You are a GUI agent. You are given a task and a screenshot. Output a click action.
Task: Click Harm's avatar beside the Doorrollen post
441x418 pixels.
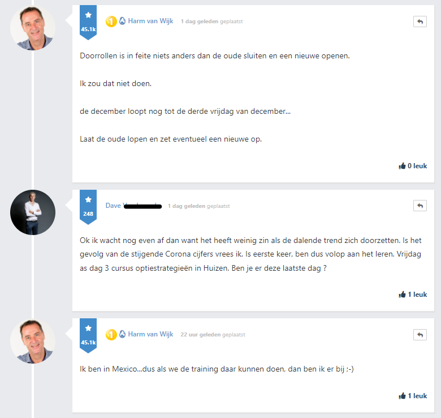(x=33, y=28)
